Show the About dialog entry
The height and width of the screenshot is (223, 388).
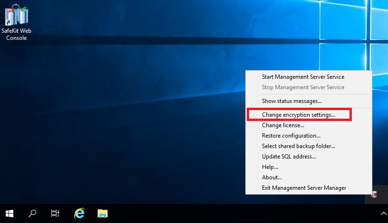(x=272, y=177)
